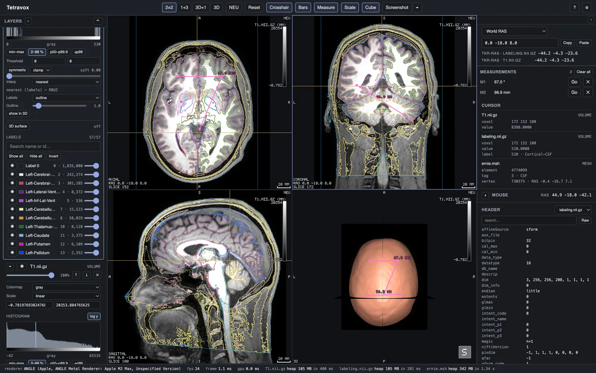Clear all measurements

(583, 72)
